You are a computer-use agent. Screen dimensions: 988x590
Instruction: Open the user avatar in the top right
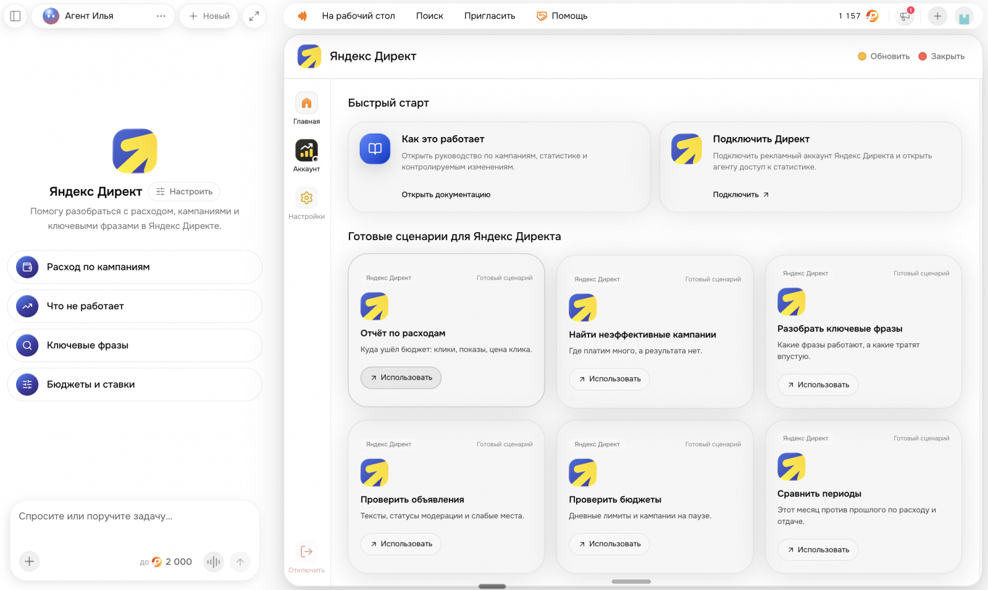(964, 17)
